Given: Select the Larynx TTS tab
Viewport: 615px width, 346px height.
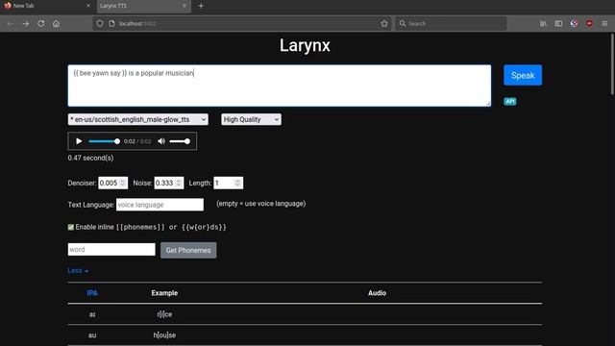Looking at the screenshot, I should pos(143,6).
